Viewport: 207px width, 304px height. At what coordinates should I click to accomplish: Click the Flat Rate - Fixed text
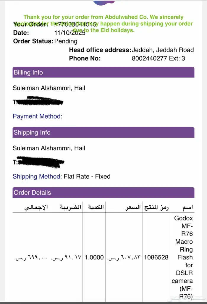tap(87, 177)
